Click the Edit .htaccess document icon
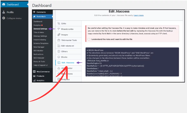 click(59, 62)
